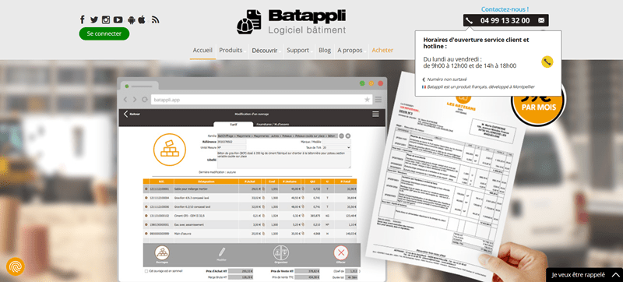Click the large orange bricks ouvrage icon
623x282 pixels.
pos(169,150)
